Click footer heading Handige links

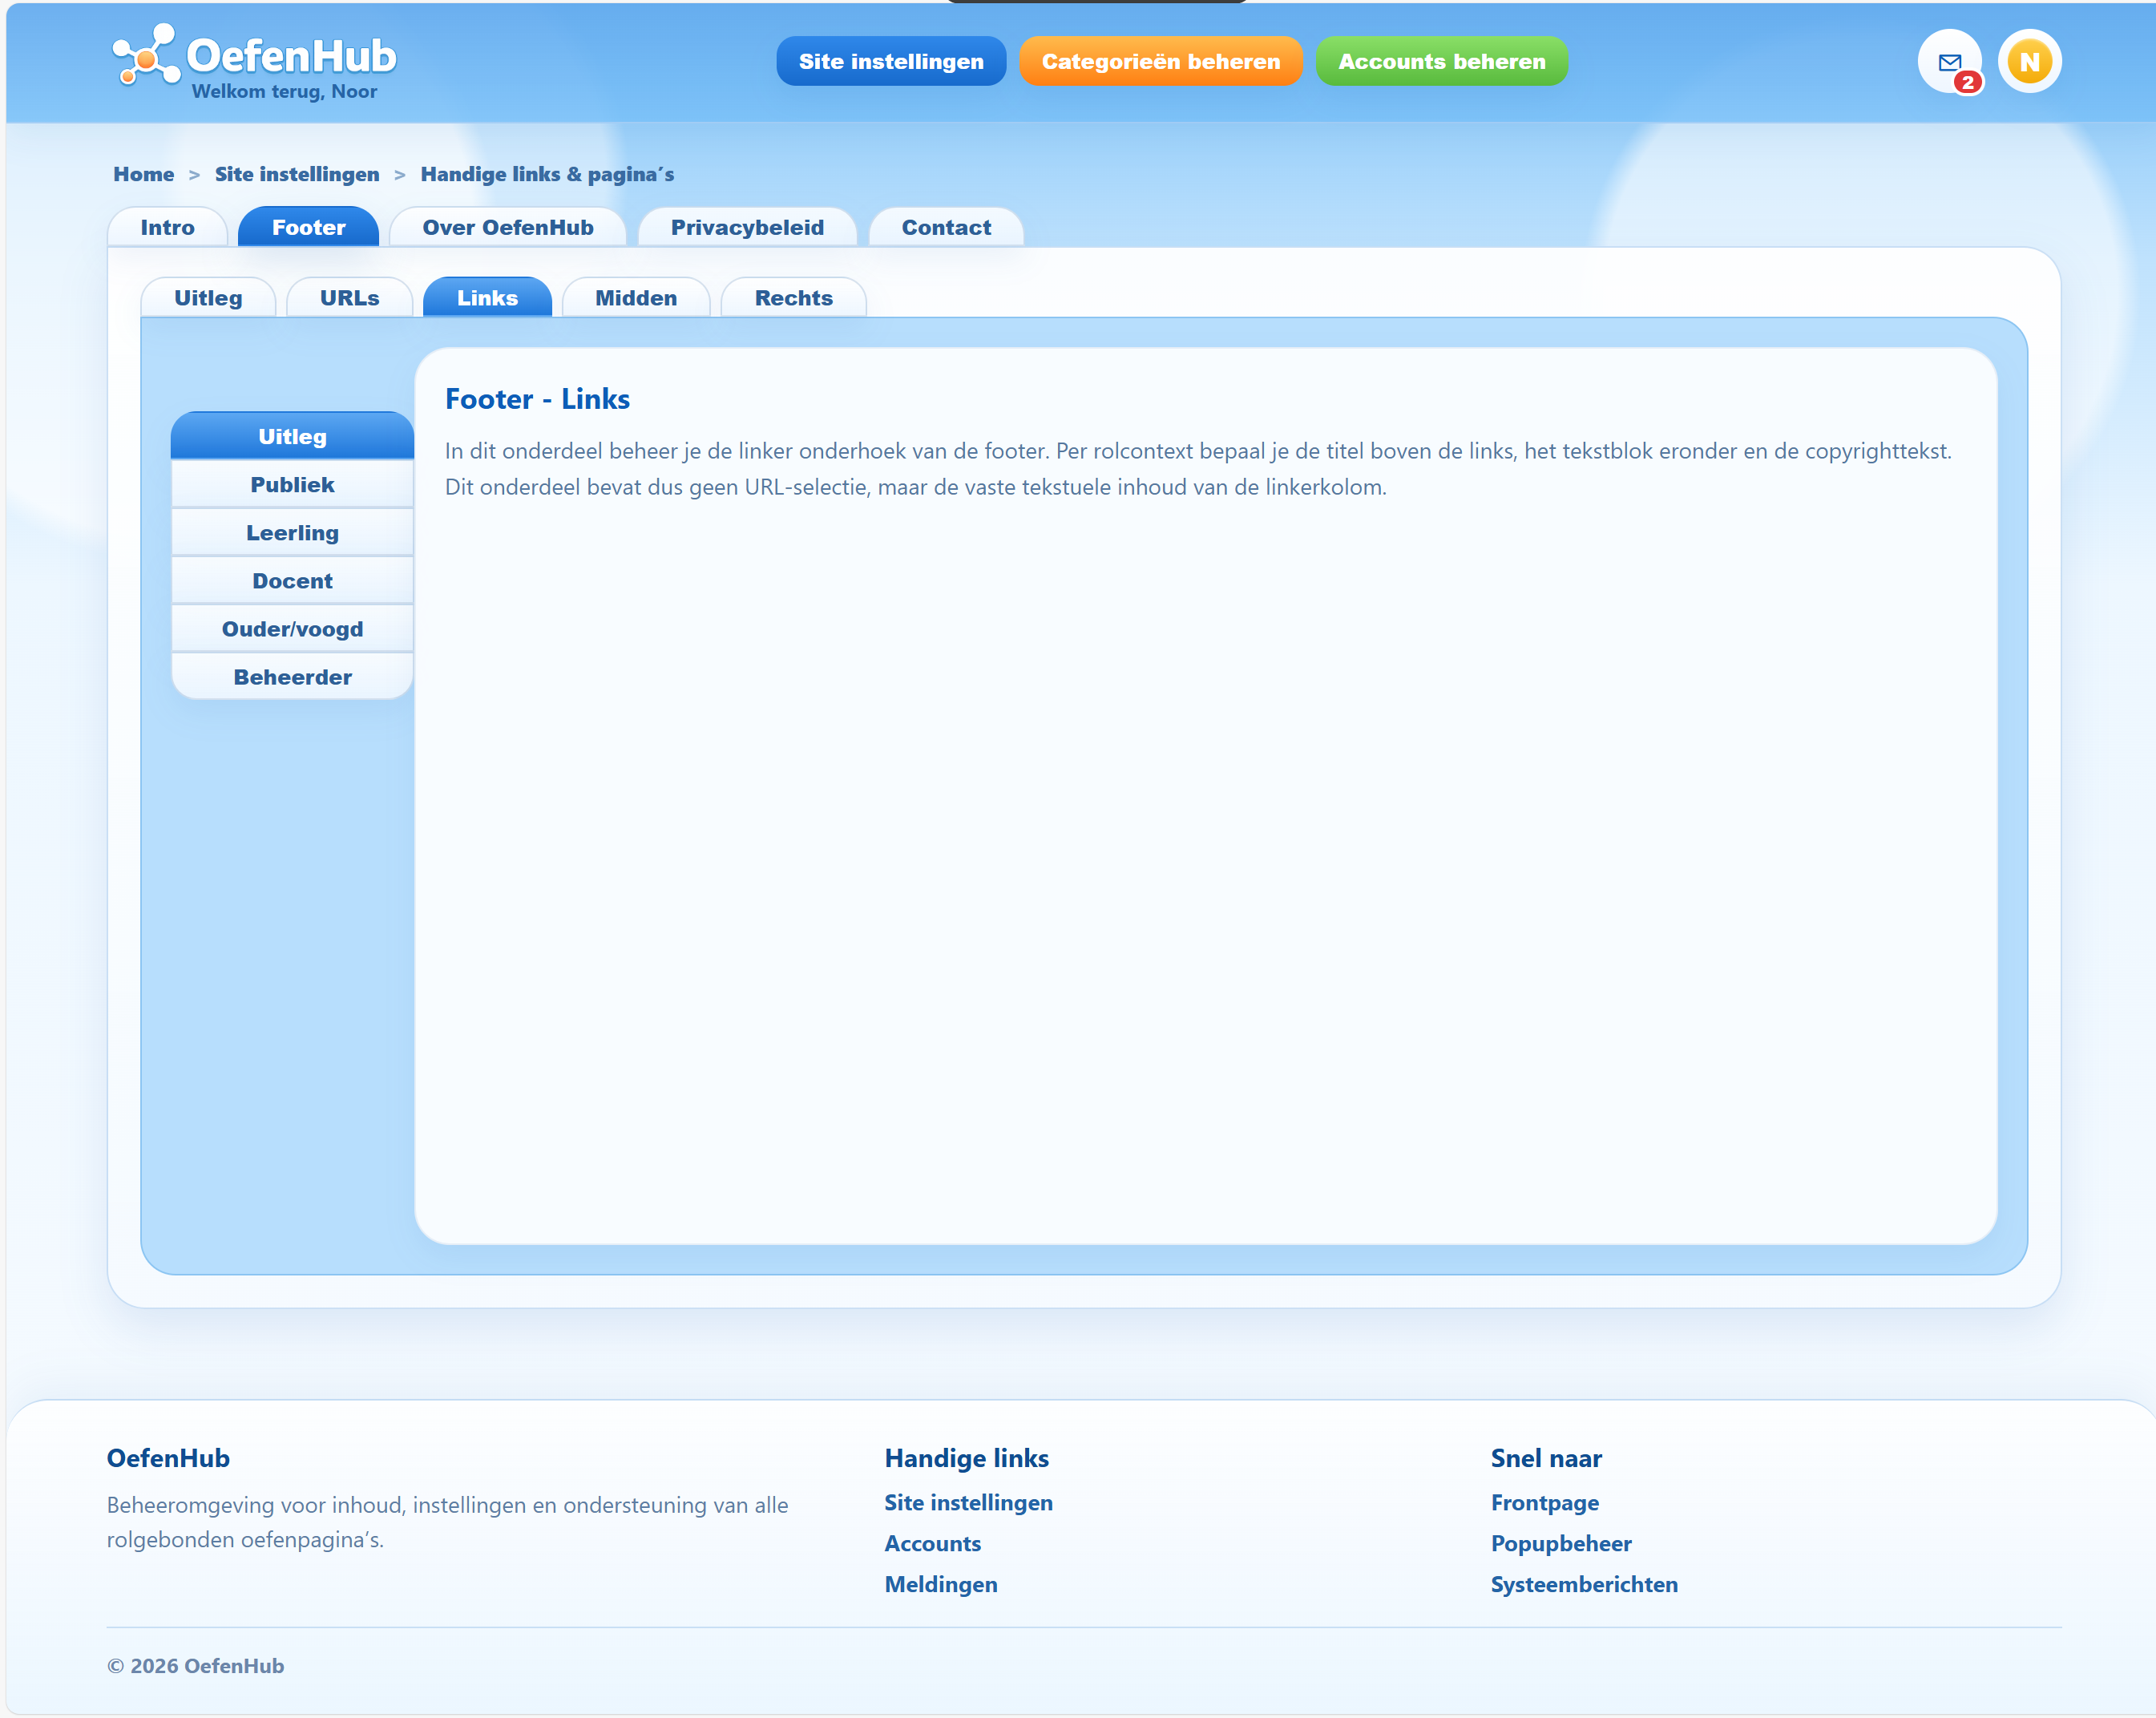[966, 1458]
